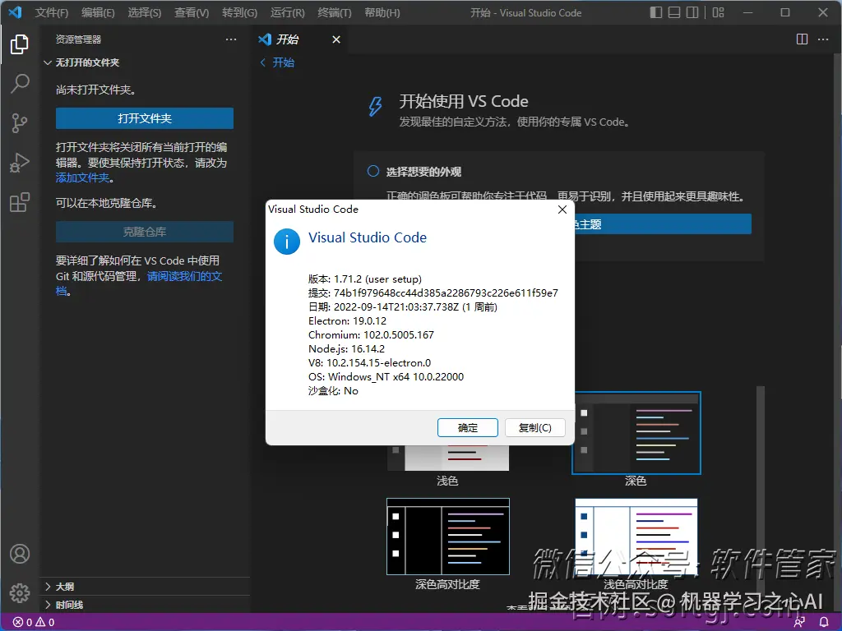The width and height of the screenshot is (842, 631).
Task: Click the blue 主题 button behind dialog
Action: coord(663,223)
